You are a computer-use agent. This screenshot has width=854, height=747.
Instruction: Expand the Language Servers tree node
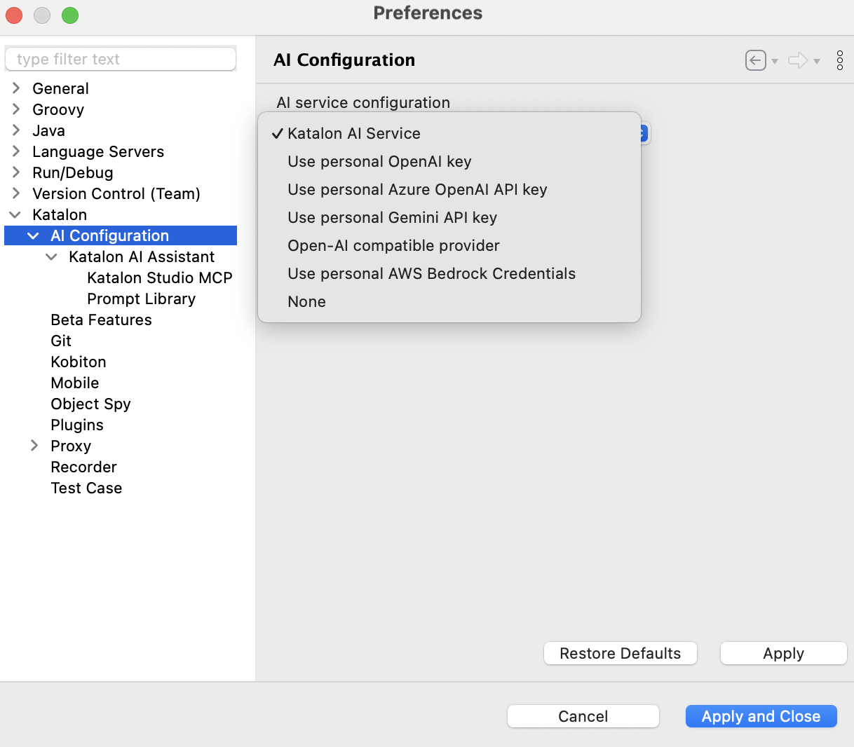coord(16,151)
